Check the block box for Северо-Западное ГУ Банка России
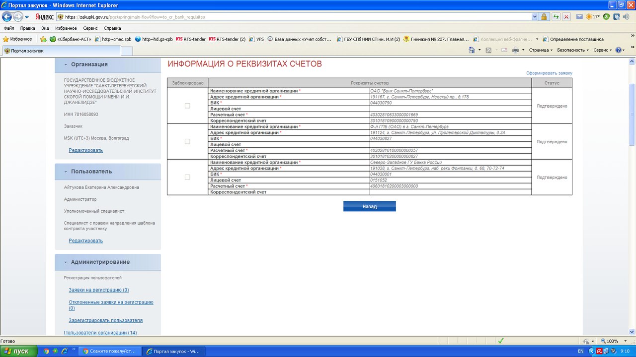 (x=187, y=177)
